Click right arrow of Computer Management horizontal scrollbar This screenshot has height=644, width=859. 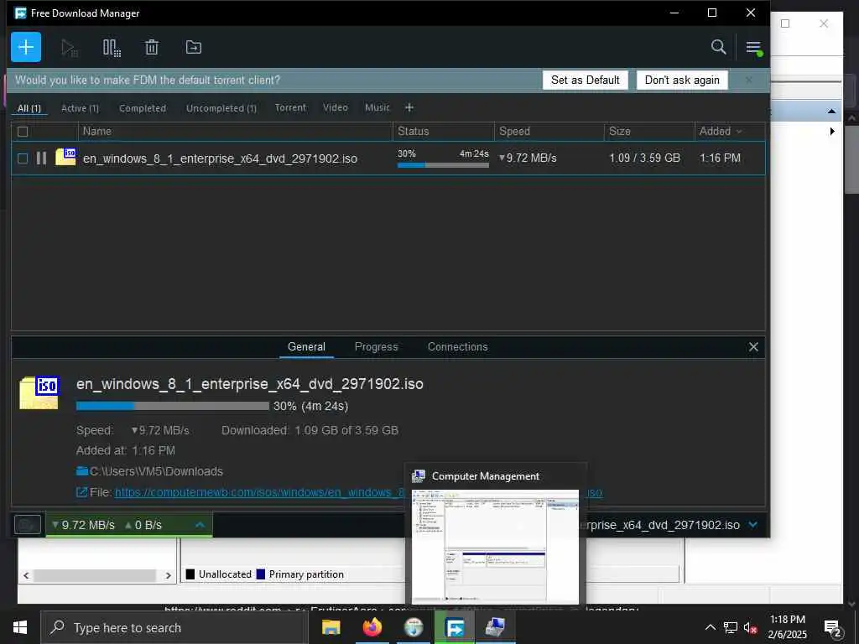pos(168,575)
